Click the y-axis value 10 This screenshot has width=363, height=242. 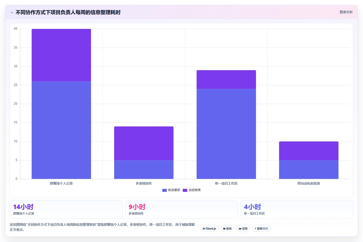click(15, 141)
